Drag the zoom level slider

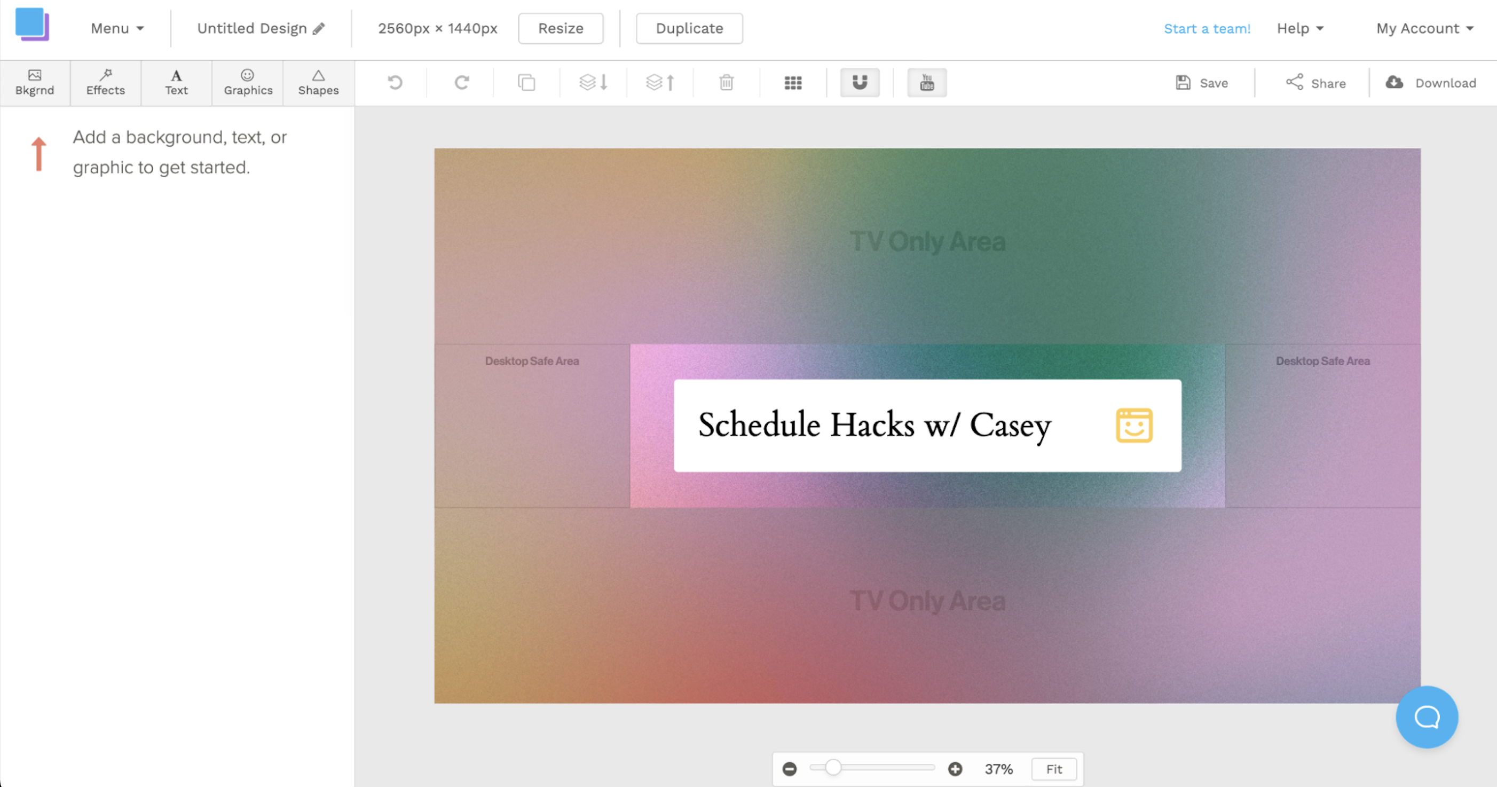click(x=832, y=769)
